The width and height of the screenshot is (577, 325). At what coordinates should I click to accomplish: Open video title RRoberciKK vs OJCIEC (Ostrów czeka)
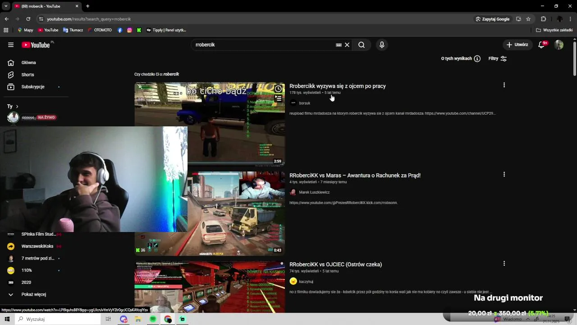[335, 265]
